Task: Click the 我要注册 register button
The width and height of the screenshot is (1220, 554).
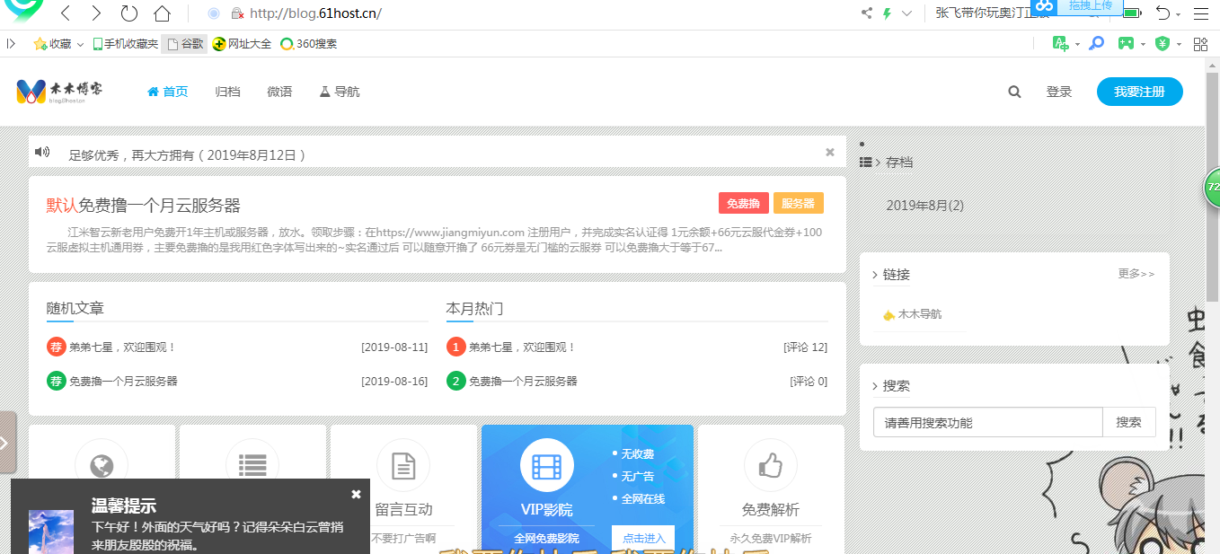Action: coord(1139,91)
